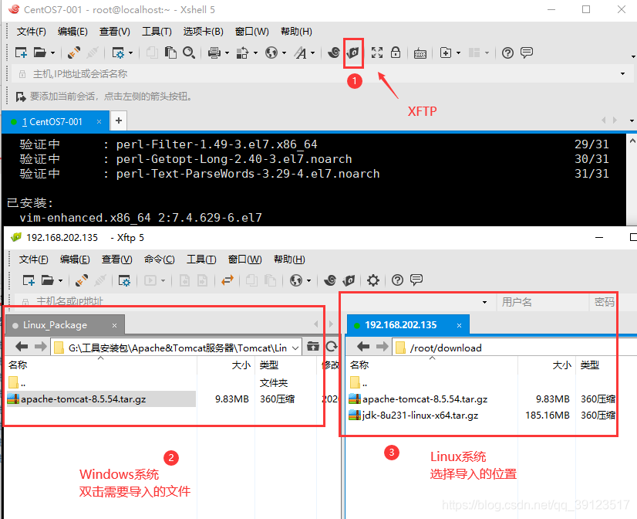Launch Xftp from the Xshell toolbar
Screen dimensions: 637x519
click(x=353, y=53)
